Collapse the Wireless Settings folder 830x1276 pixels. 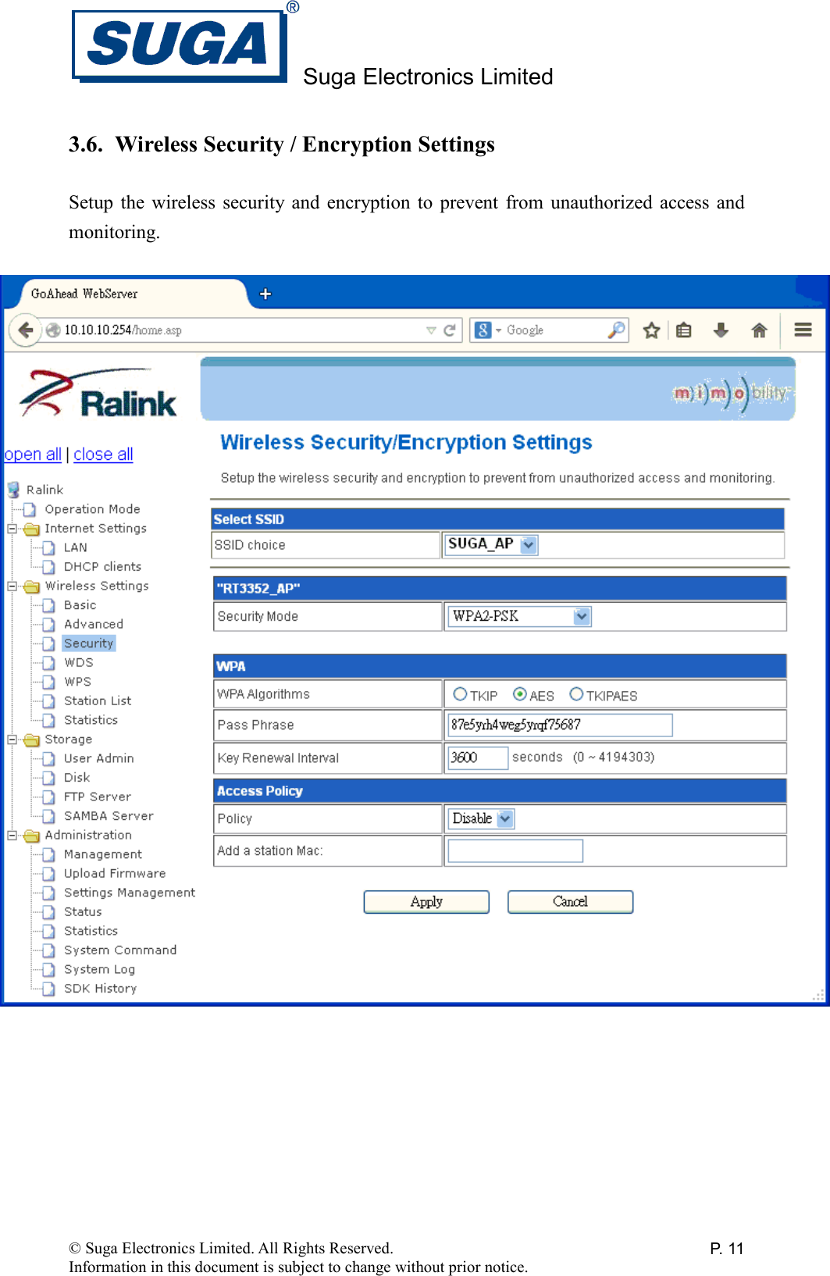(12, 586)
